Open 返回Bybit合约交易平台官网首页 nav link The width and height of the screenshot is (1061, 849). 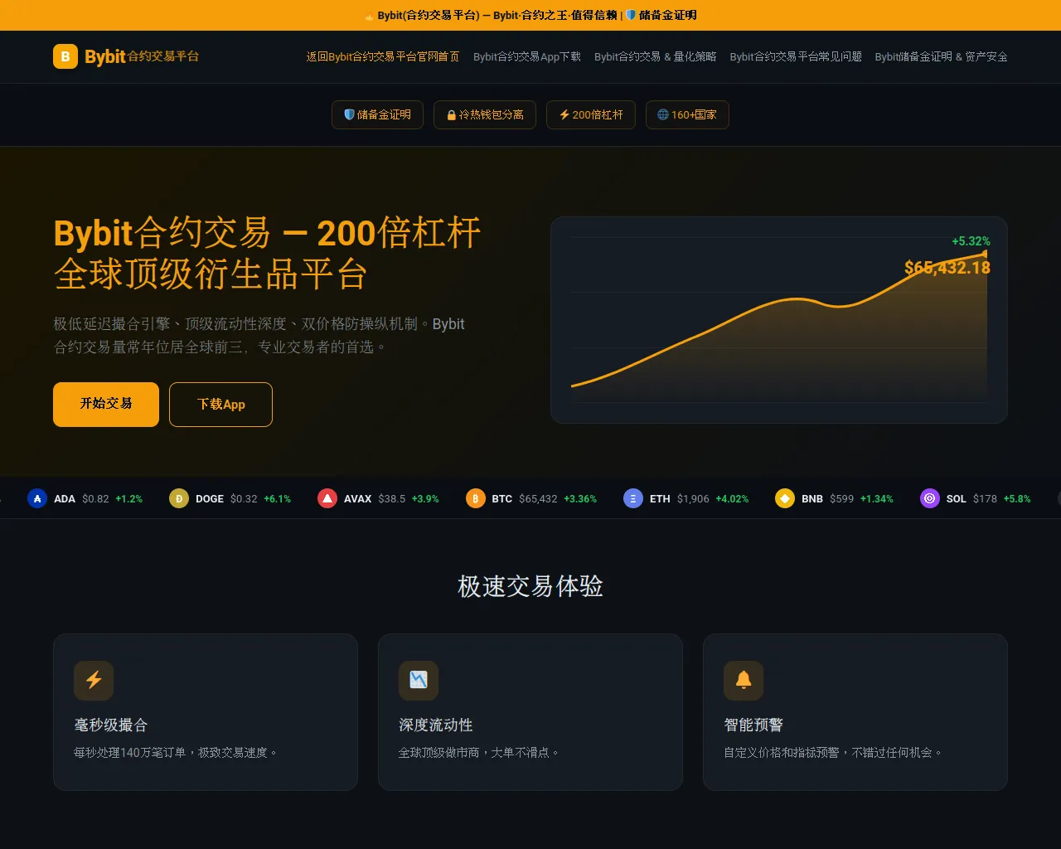(383, 56)
